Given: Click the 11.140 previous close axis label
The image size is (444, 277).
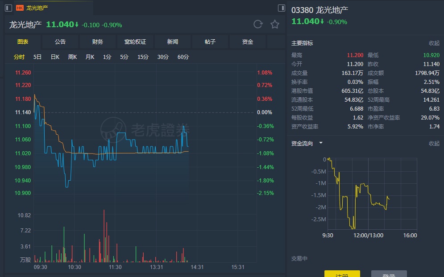Looking at the screenshot, I should tap(23, 112).
